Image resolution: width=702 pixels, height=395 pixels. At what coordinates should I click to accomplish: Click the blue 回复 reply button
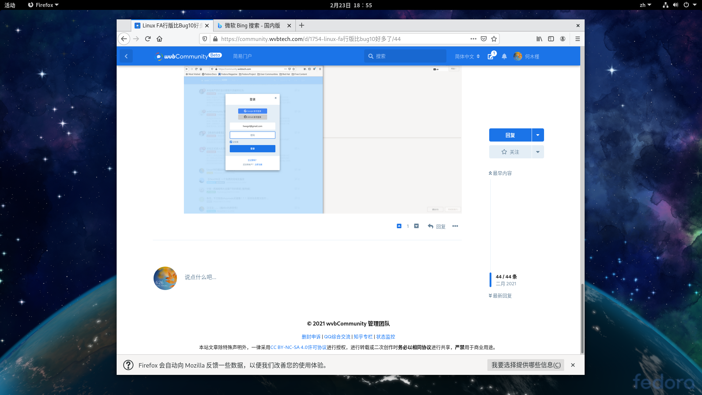pyautogui.click(x=510, y=135)
